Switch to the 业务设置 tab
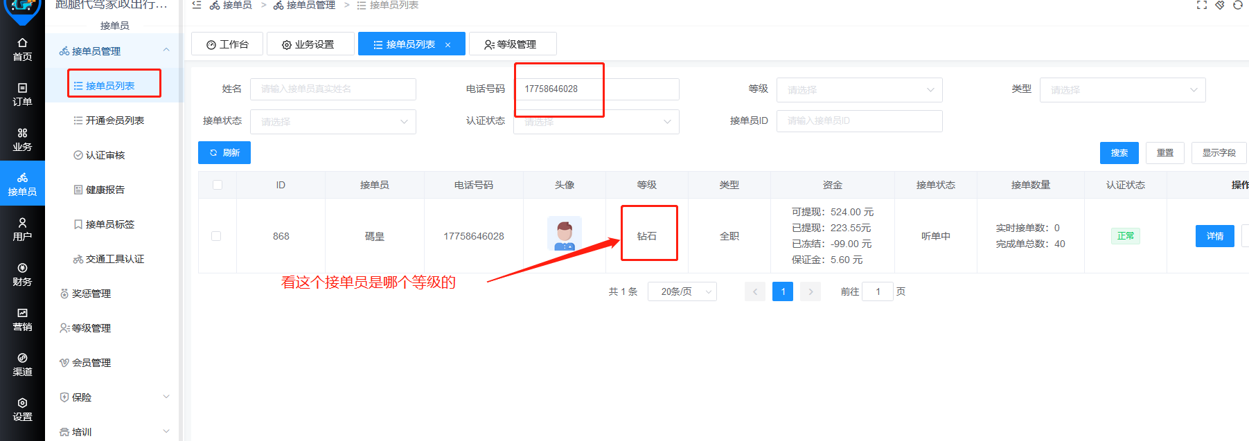Image resolution: width=1249 pixels, height=441 pixels. 310,44
